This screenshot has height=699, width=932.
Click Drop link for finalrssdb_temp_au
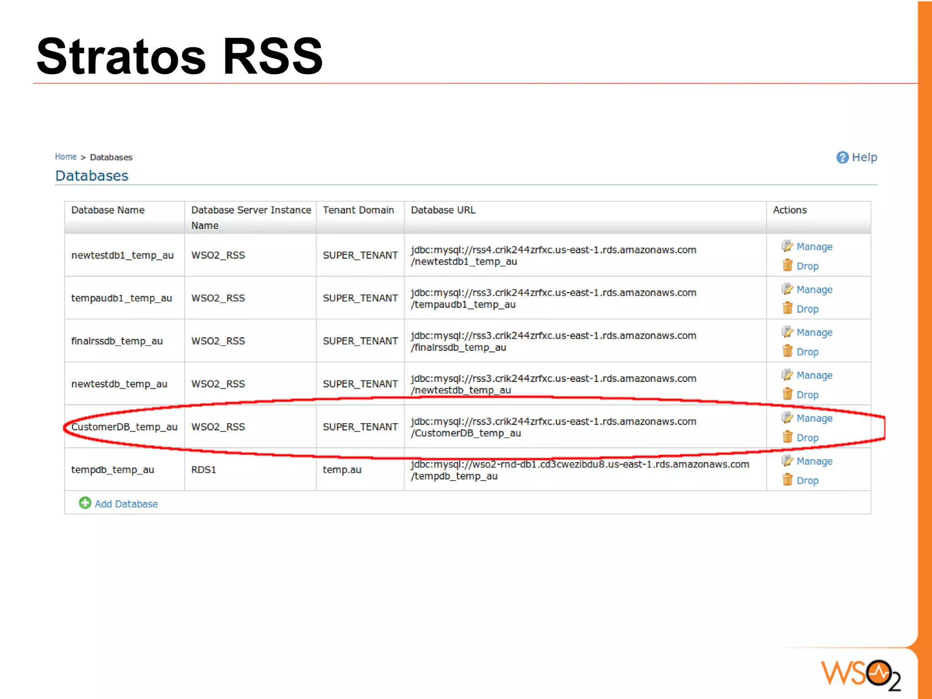[x=807, y=352]
